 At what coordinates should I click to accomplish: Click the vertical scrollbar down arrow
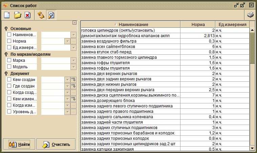click(x=252, y=148)
